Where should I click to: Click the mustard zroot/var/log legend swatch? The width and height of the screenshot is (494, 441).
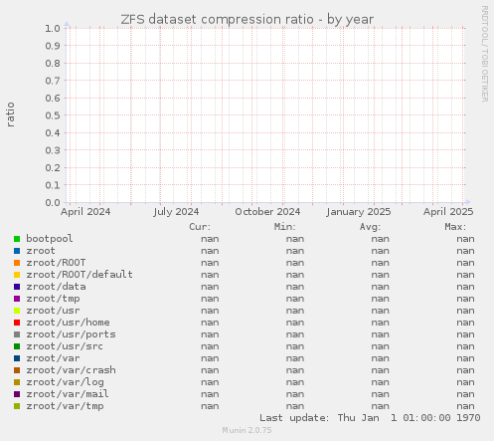(x=17, y=382)
